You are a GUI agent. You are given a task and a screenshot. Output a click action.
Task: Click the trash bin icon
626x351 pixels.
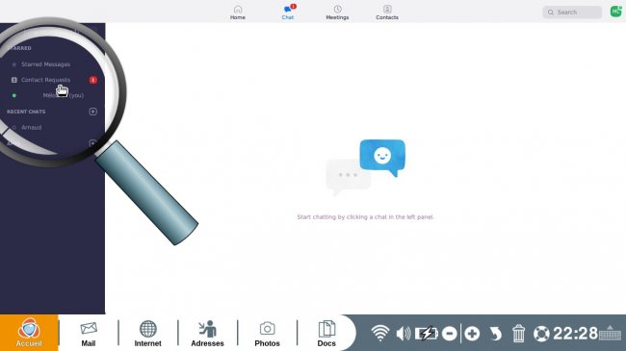click(518, 334)
